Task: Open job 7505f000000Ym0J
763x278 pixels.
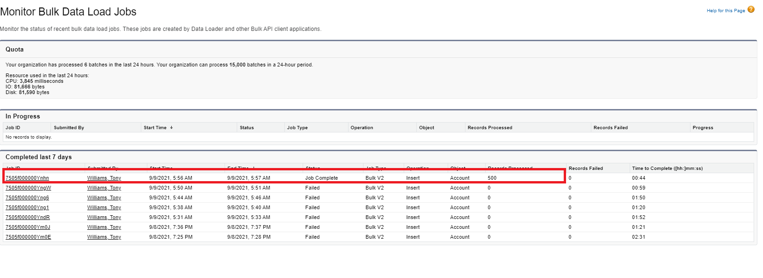Action: pos(28,227)
